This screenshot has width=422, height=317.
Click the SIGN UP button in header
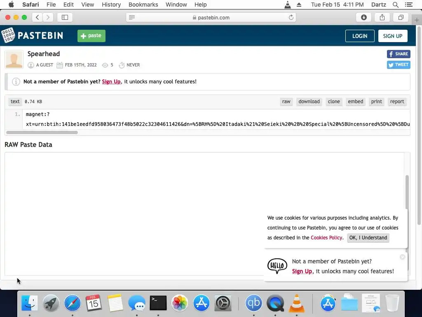click(392, 36)
